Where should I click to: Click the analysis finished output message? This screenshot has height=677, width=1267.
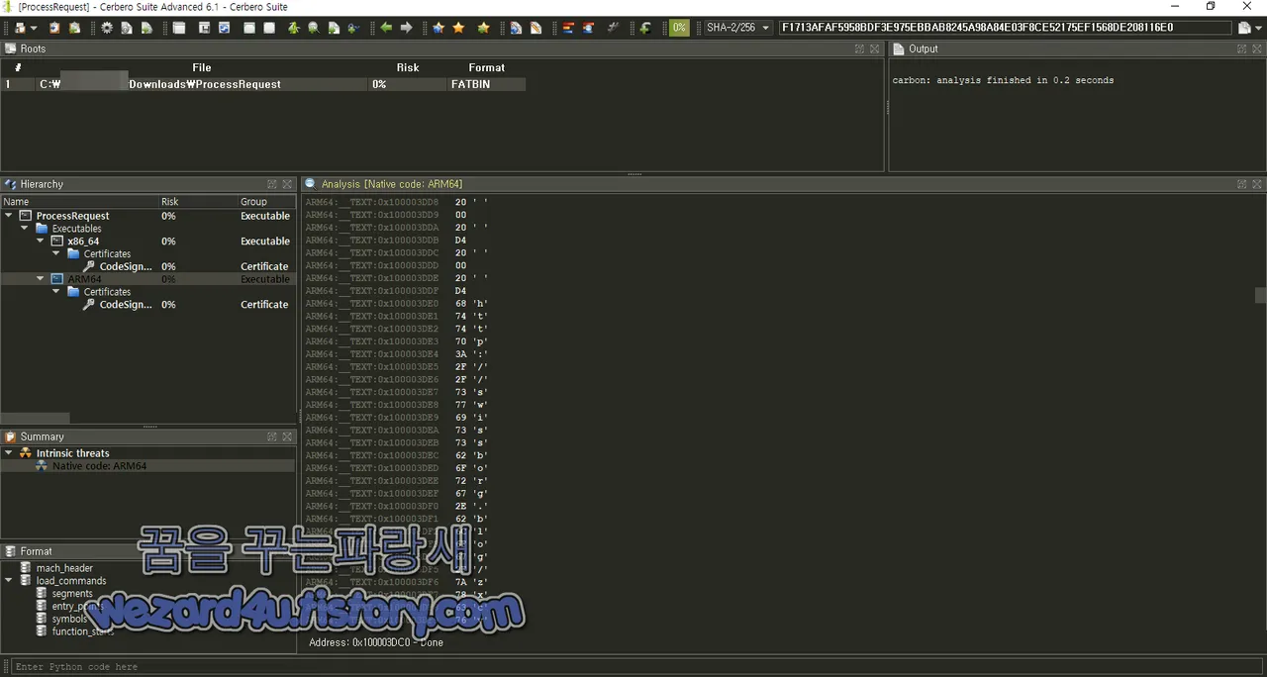(x=1003, y=80)
